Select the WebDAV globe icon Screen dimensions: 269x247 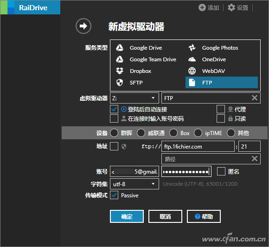tap(192, 71)
